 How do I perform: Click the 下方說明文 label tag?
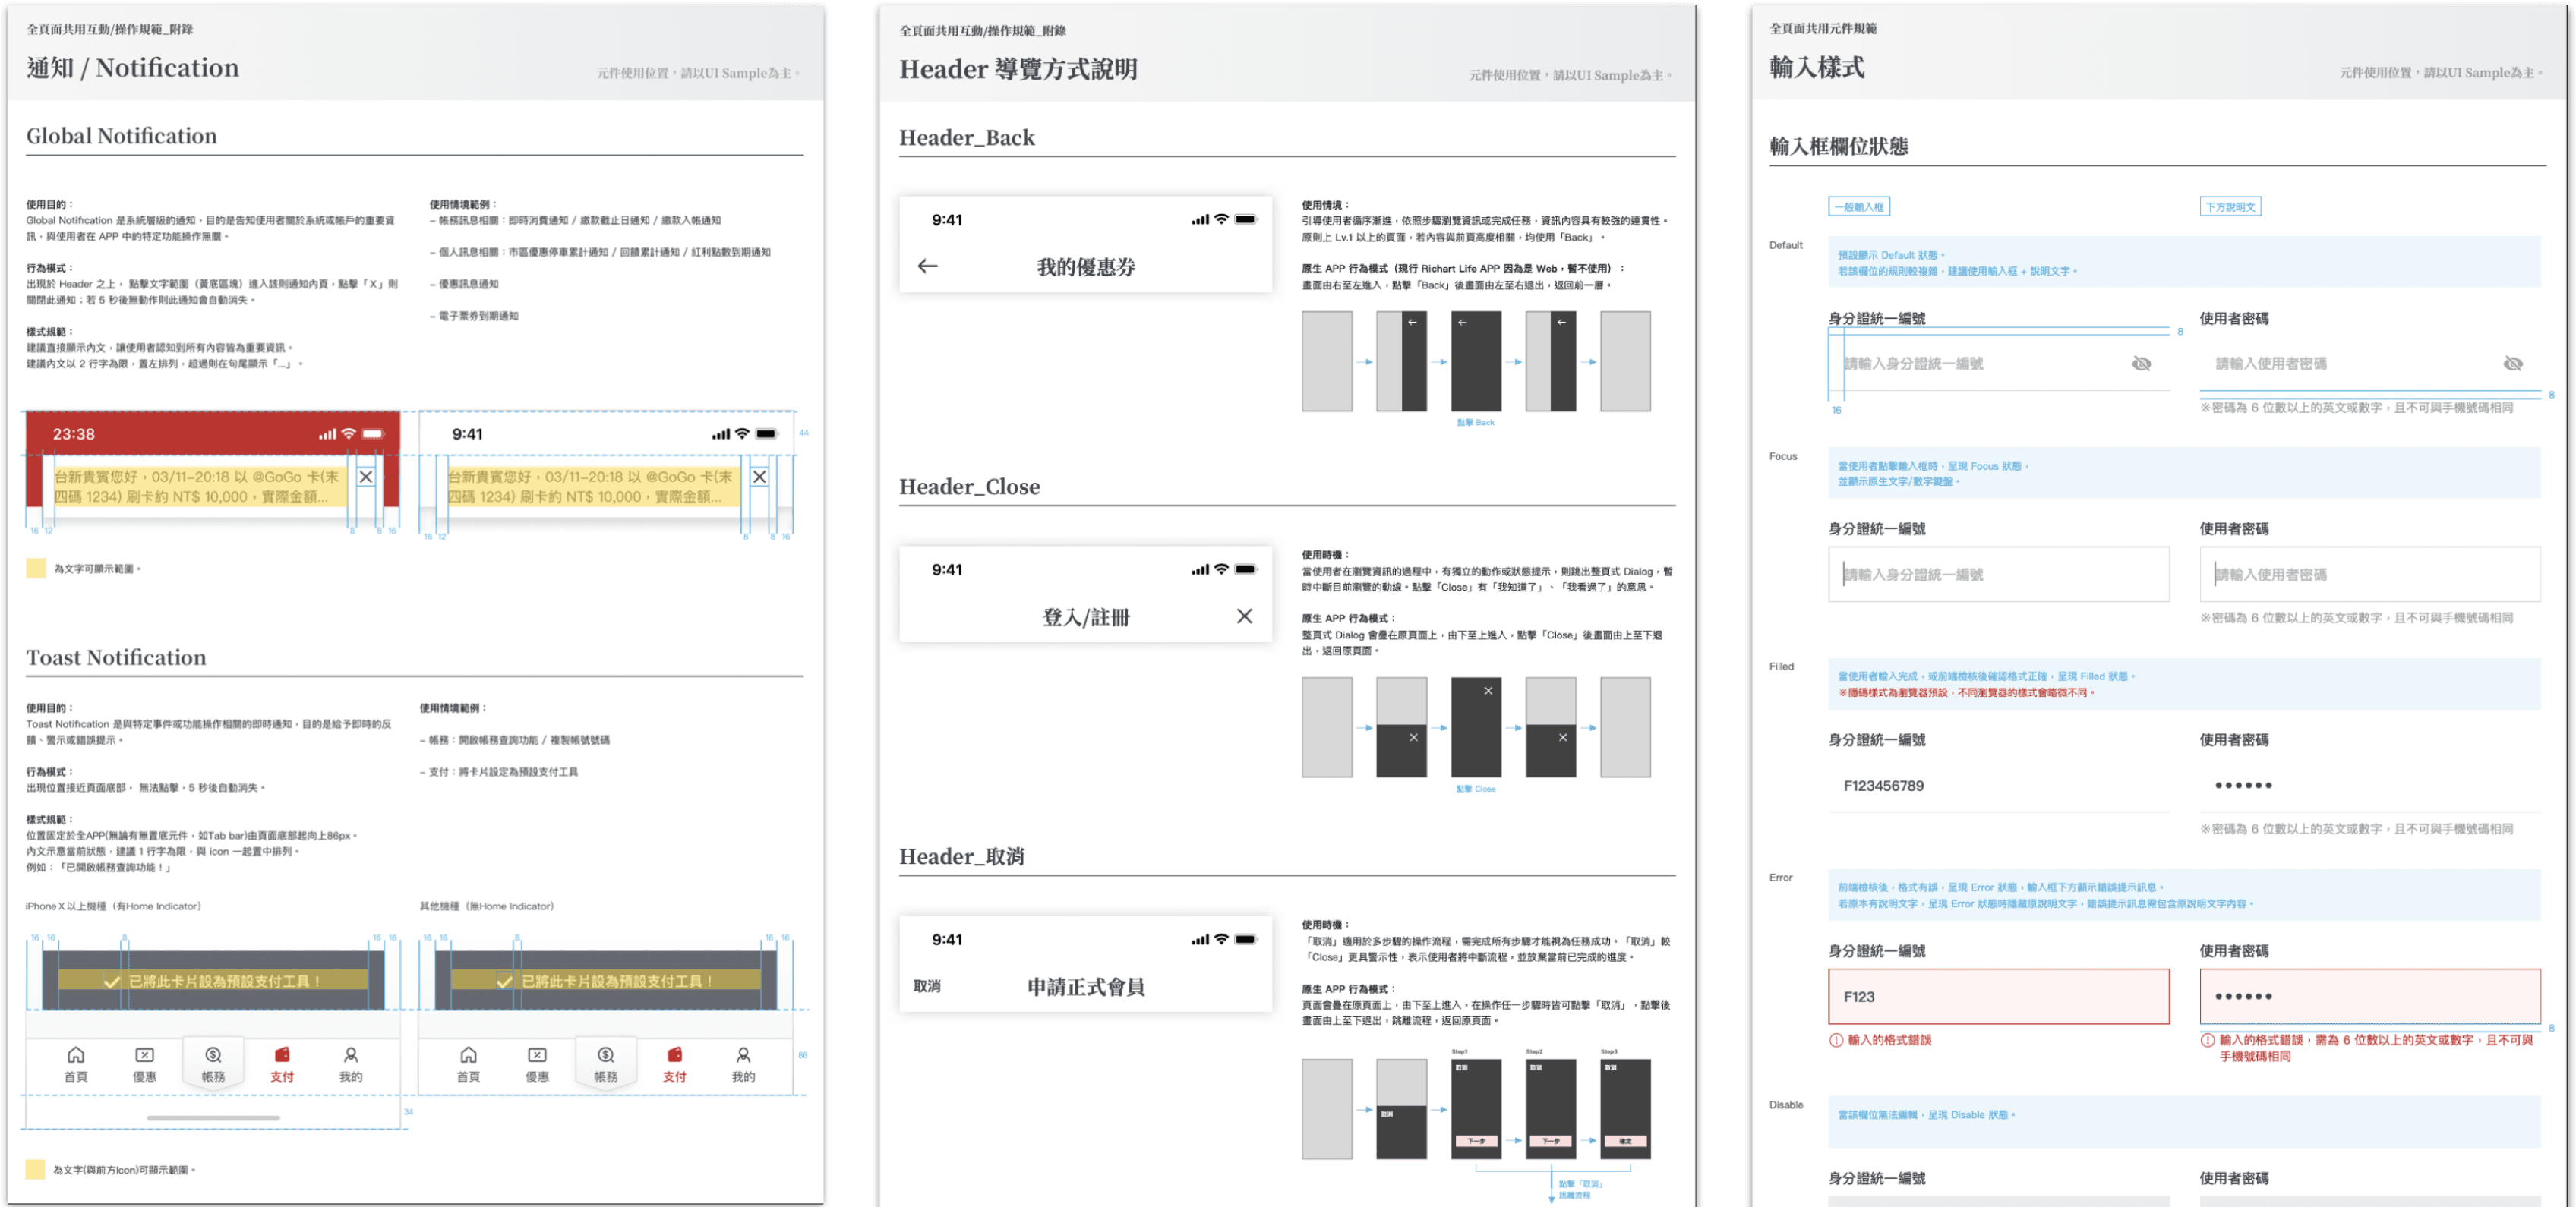(2230, 206)
